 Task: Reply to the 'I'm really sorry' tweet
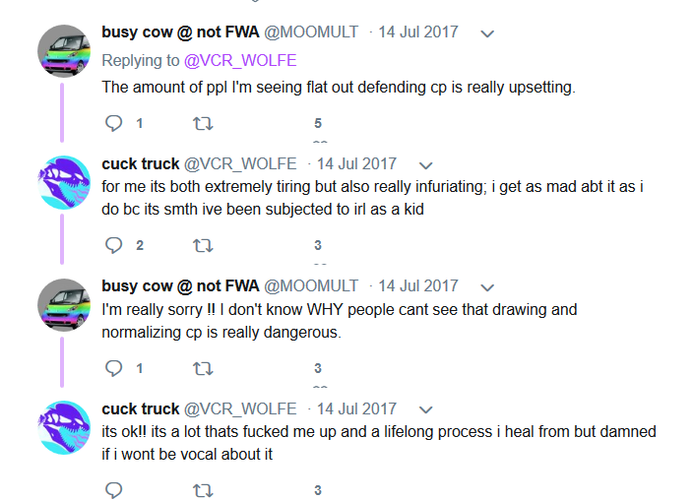pyautogui.click(x=114, y=368)
